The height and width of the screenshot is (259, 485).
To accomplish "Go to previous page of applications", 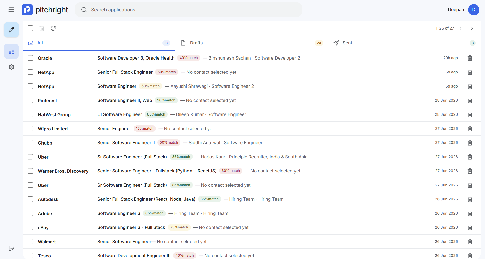I will 460,28.
